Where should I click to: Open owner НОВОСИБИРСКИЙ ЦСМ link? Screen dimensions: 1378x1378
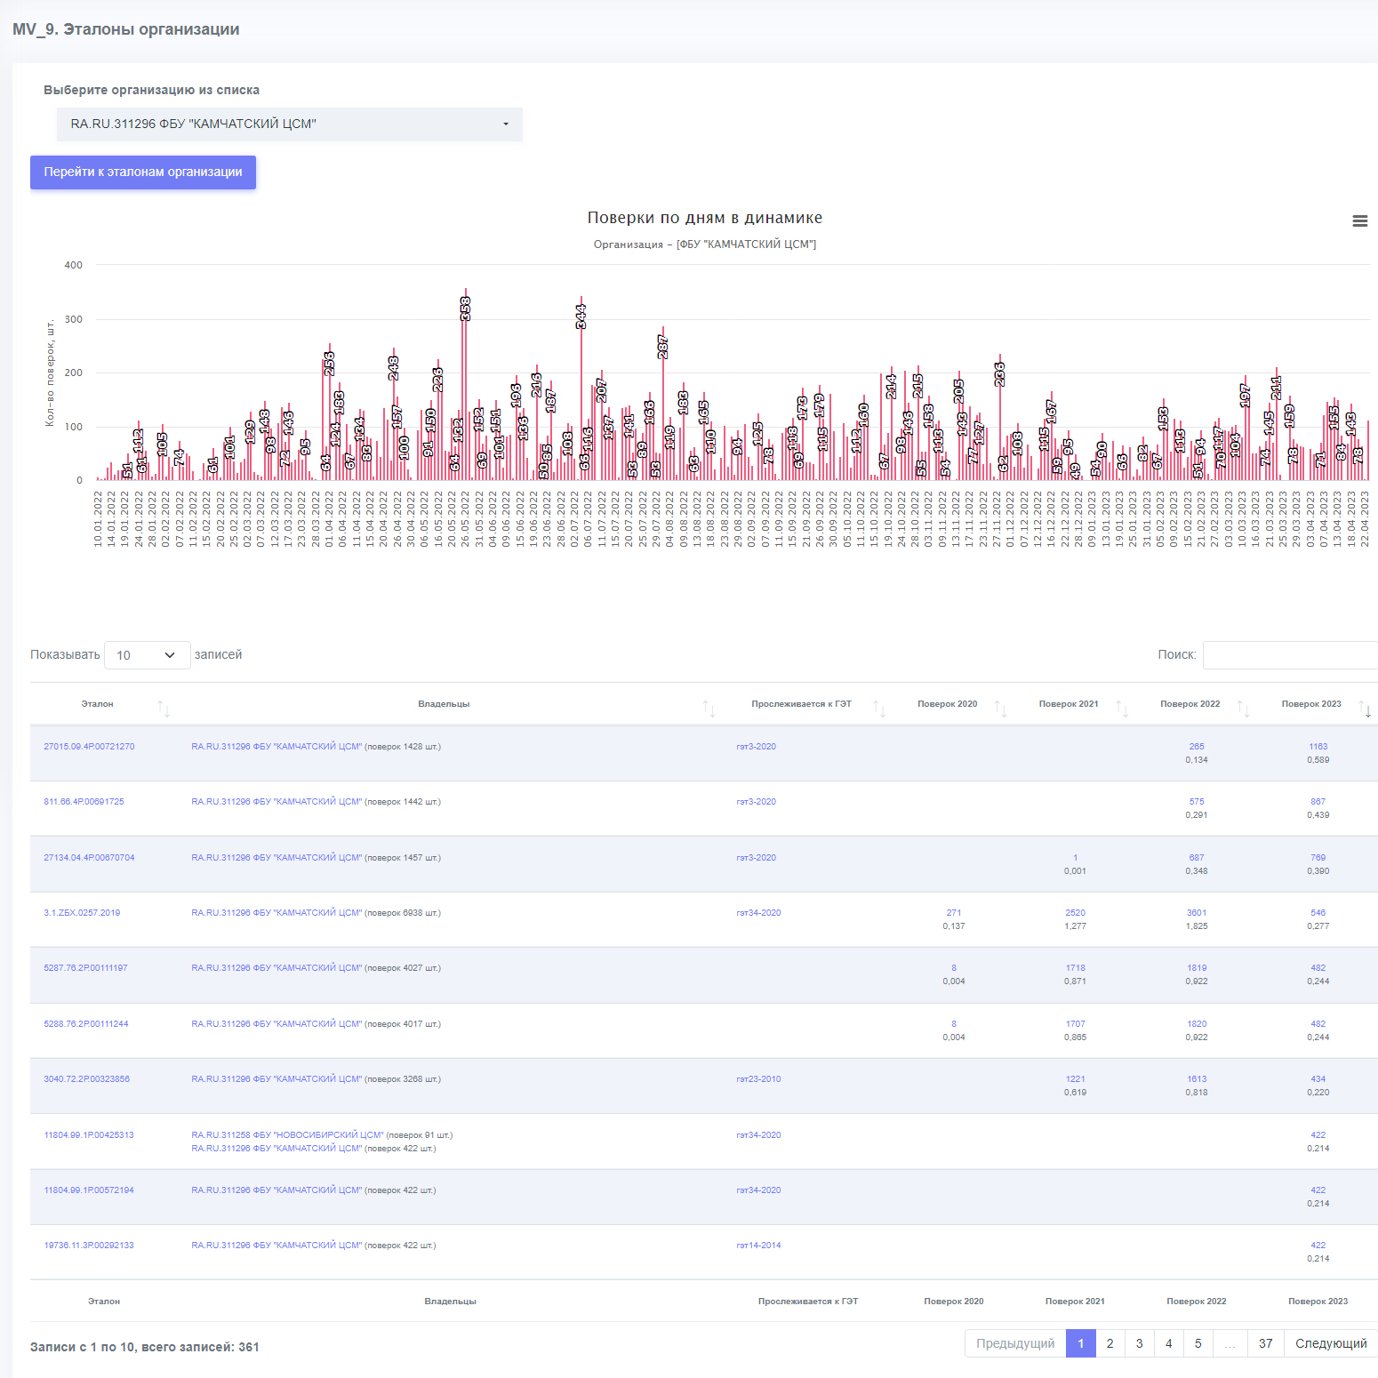(287, 1135)
